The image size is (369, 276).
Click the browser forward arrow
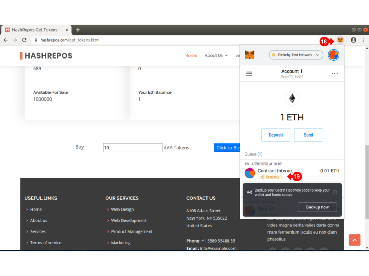pyautogui.click(x=15, y=40)
